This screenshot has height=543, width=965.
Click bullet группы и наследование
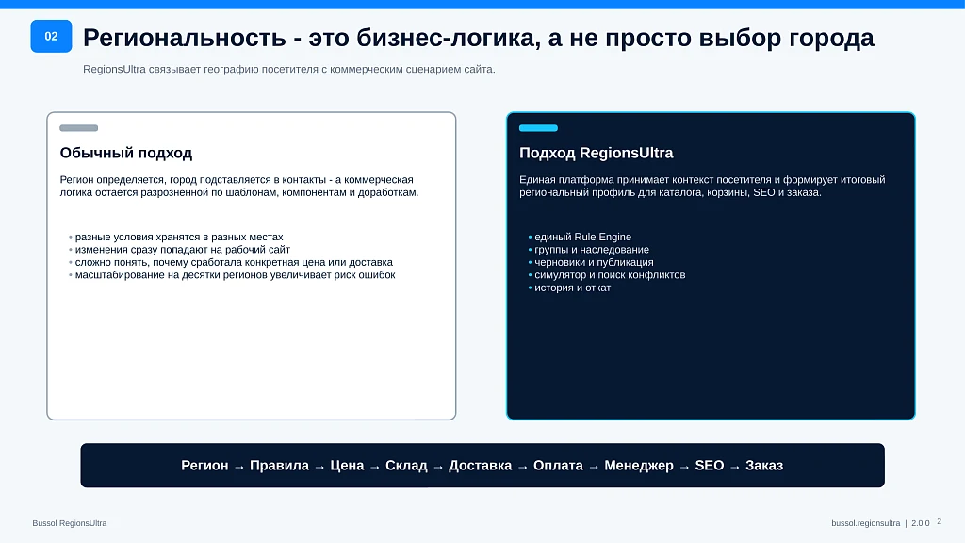coord(592,249)
